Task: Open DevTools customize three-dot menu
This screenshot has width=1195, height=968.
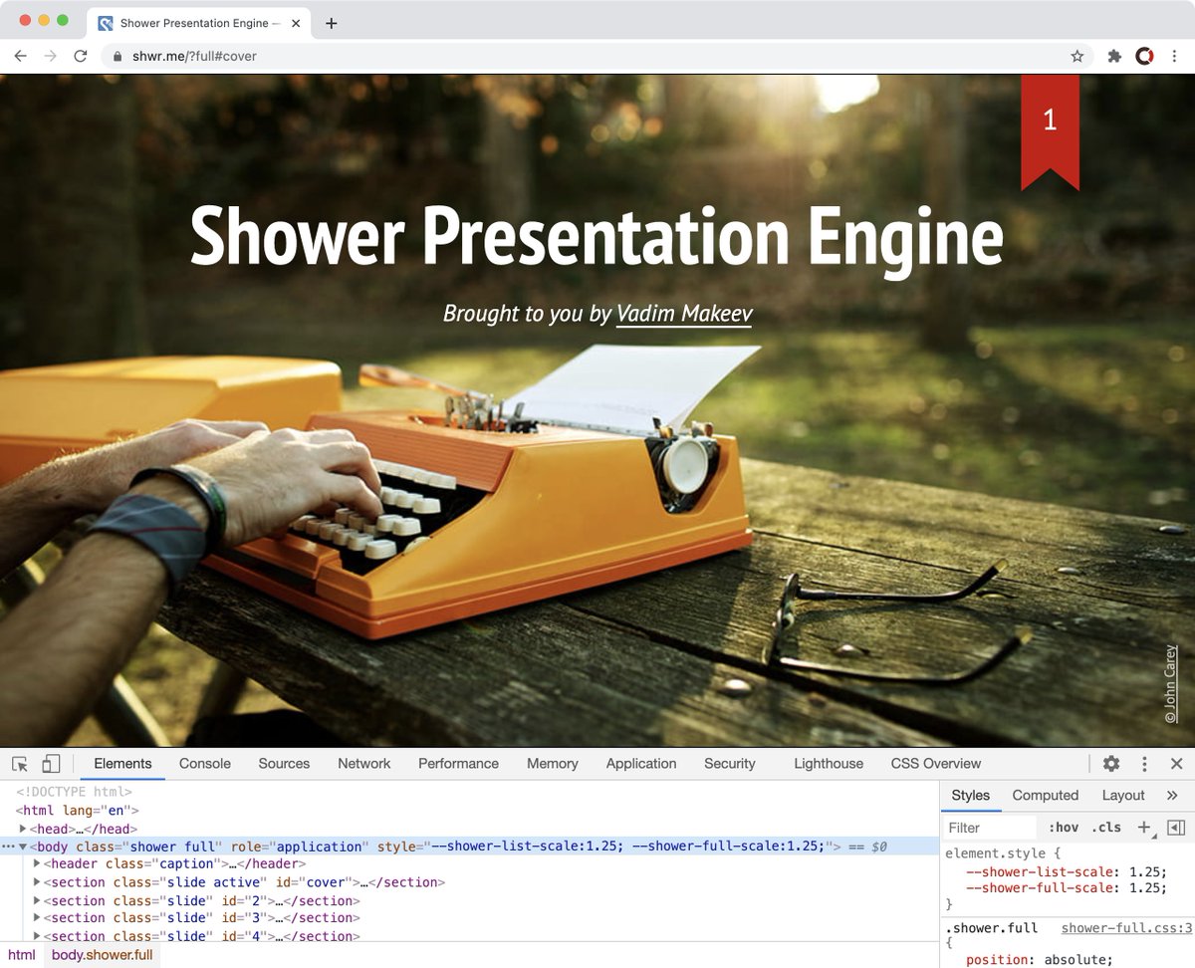Action: (x=1144, y=764)
